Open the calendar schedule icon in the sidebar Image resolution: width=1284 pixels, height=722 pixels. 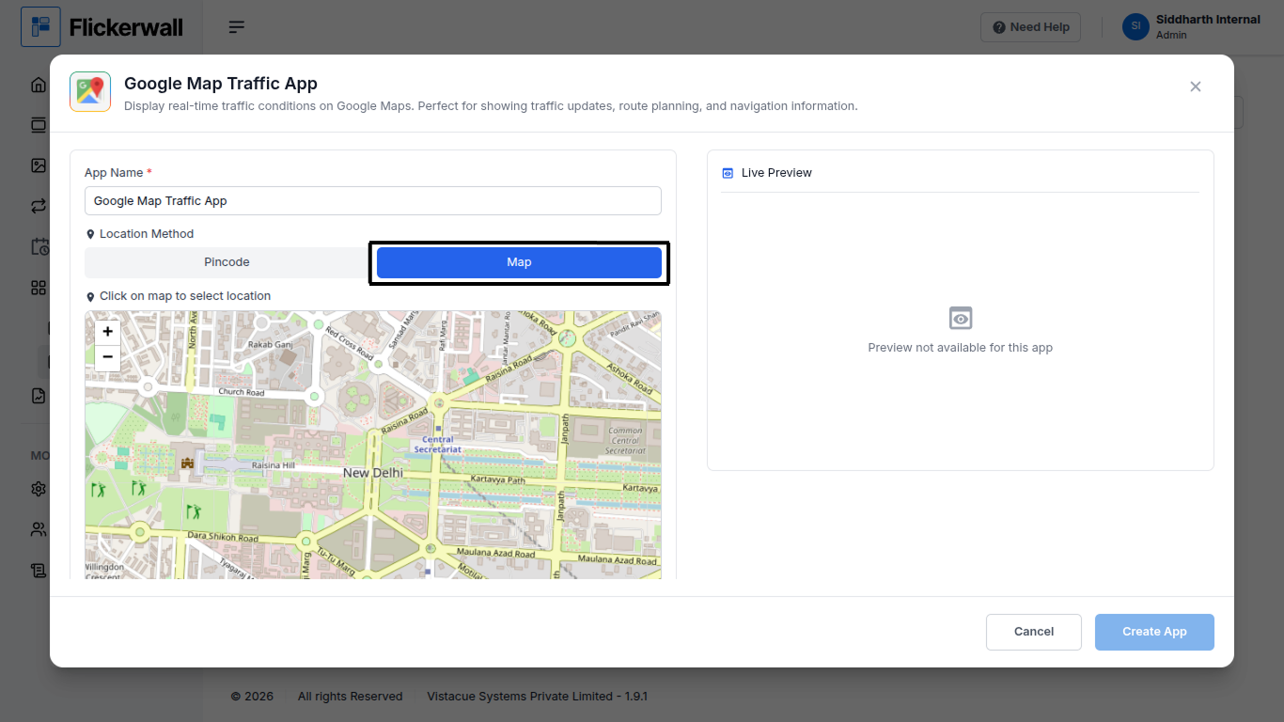(39, 246)
